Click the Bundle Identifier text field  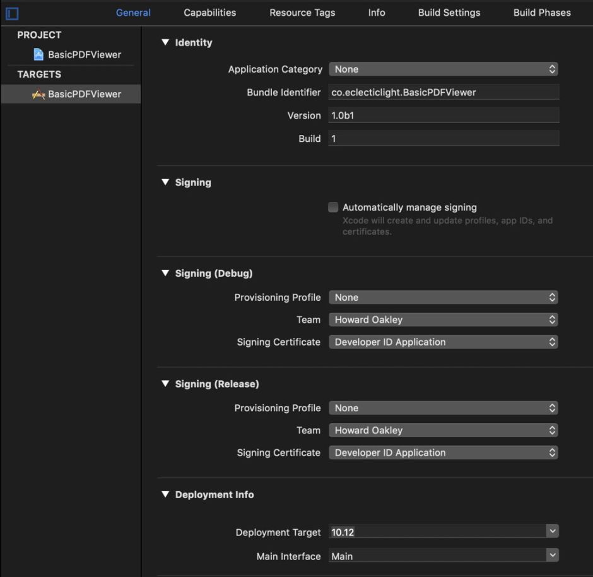(443, 93)
